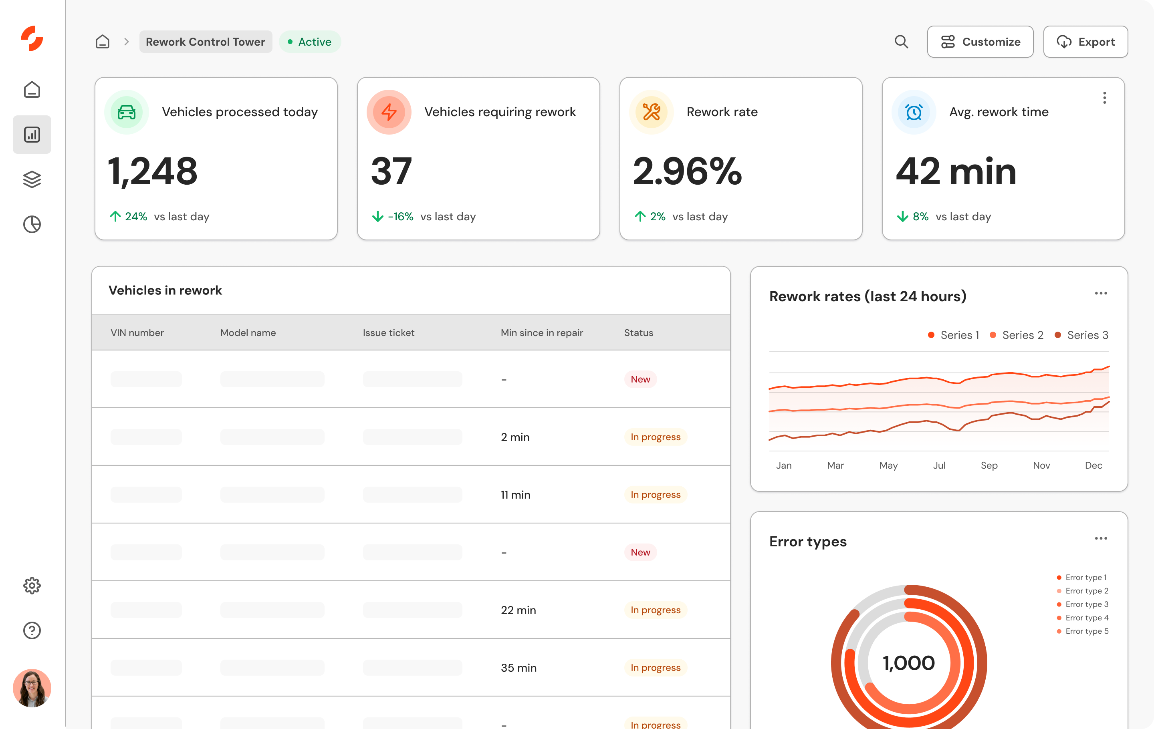Viewport: 1154px width, 729px height.
Task: Sort by Issue ticket column header
Action: point(388,332)
